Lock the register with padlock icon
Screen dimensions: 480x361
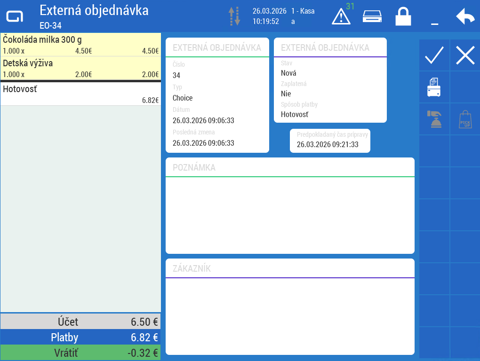[403, 17]
